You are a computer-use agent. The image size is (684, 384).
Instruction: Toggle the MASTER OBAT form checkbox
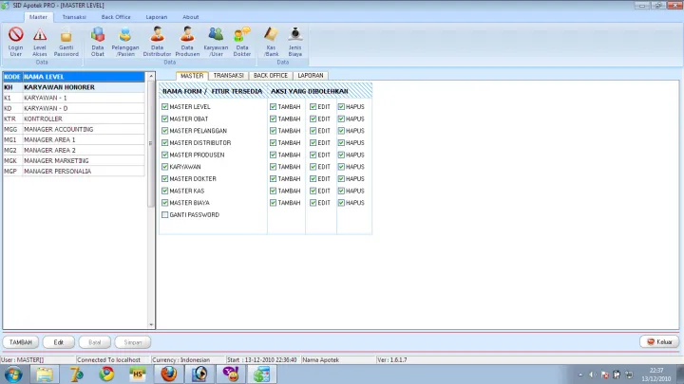click(x=165, y=119)
